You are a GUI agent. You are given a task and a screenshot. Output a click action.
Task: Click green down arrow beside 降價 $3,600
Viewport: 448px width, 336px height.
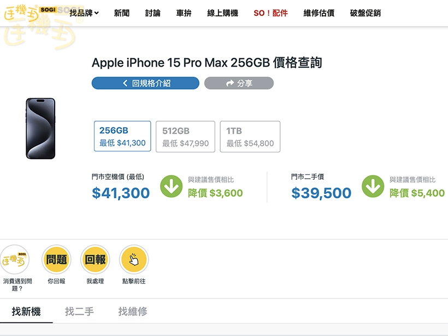[x=172, y=186]
